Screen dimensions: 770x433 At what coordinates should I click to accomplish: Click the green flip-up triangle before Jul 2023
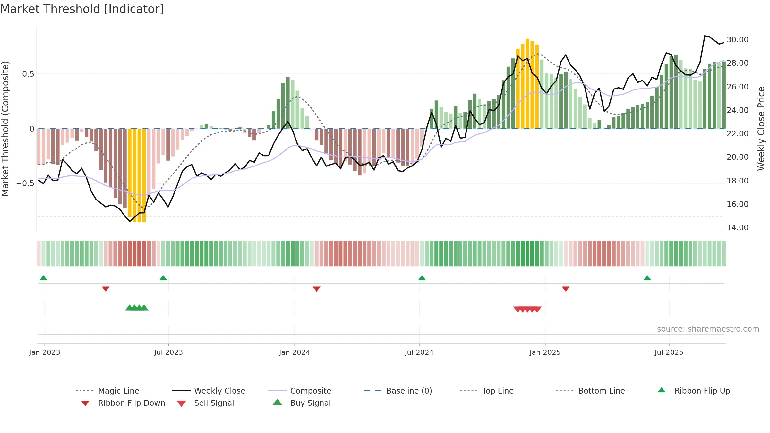point(163,278)
